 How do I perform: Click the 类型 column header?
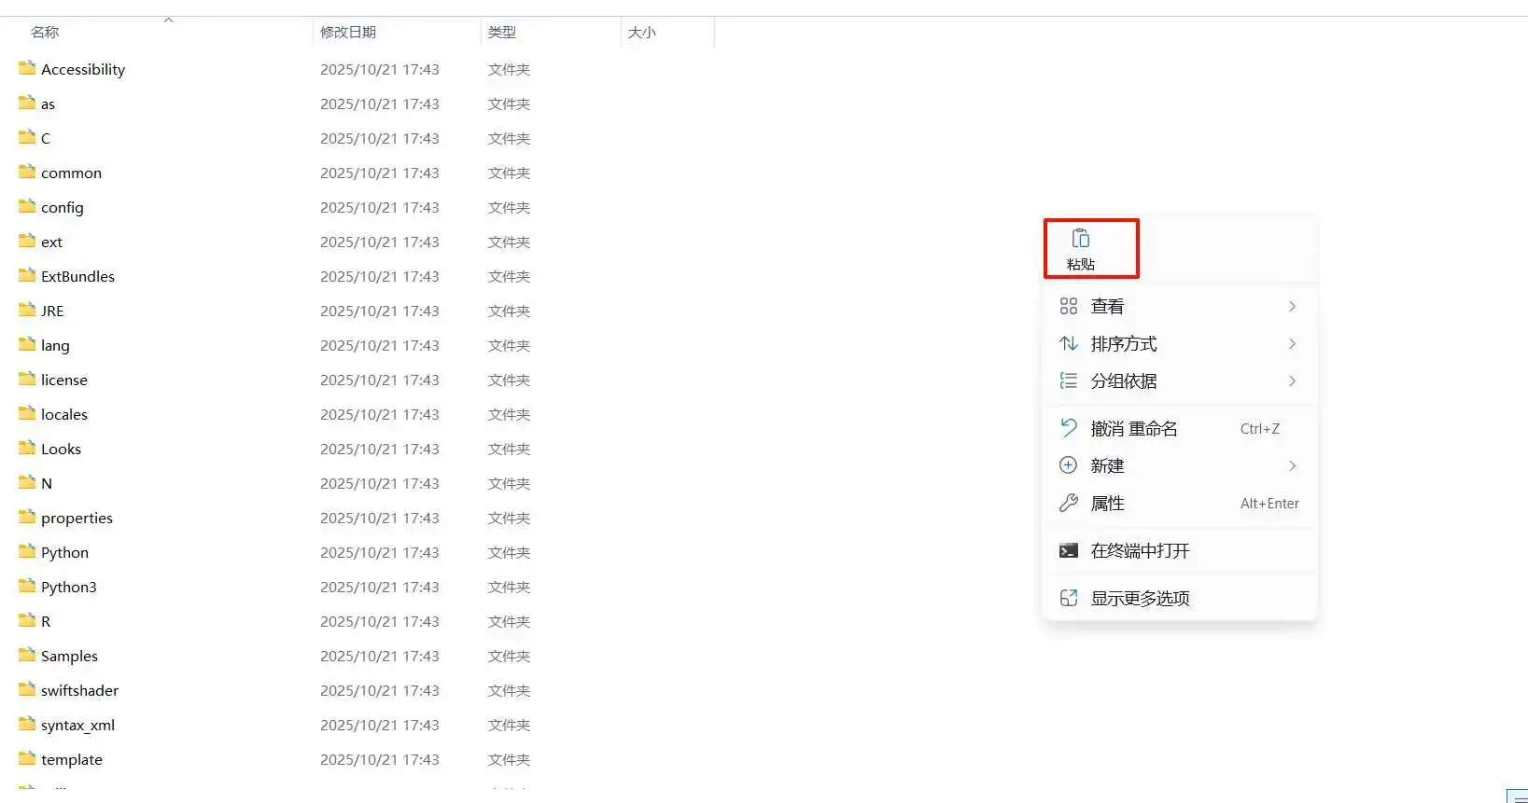502,33
